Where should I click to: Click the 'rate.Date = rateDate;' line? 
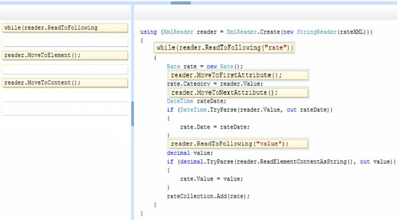coord(215,127)
